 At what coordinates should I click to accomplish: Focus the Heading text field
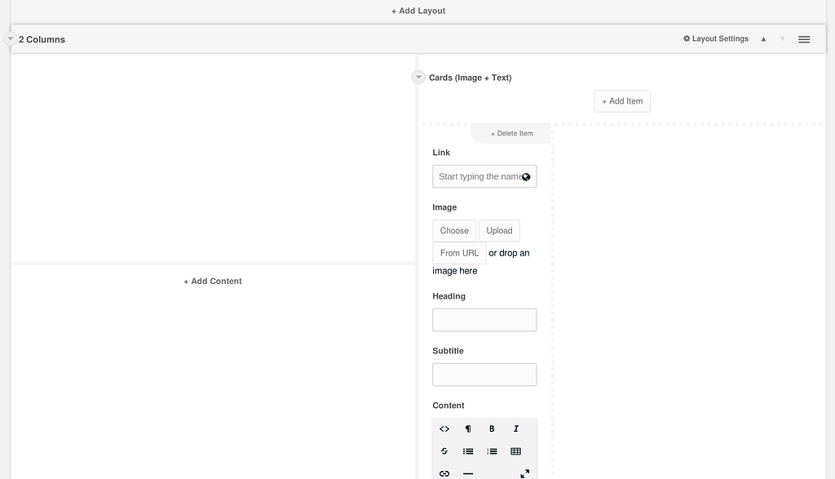click(484, 320)
